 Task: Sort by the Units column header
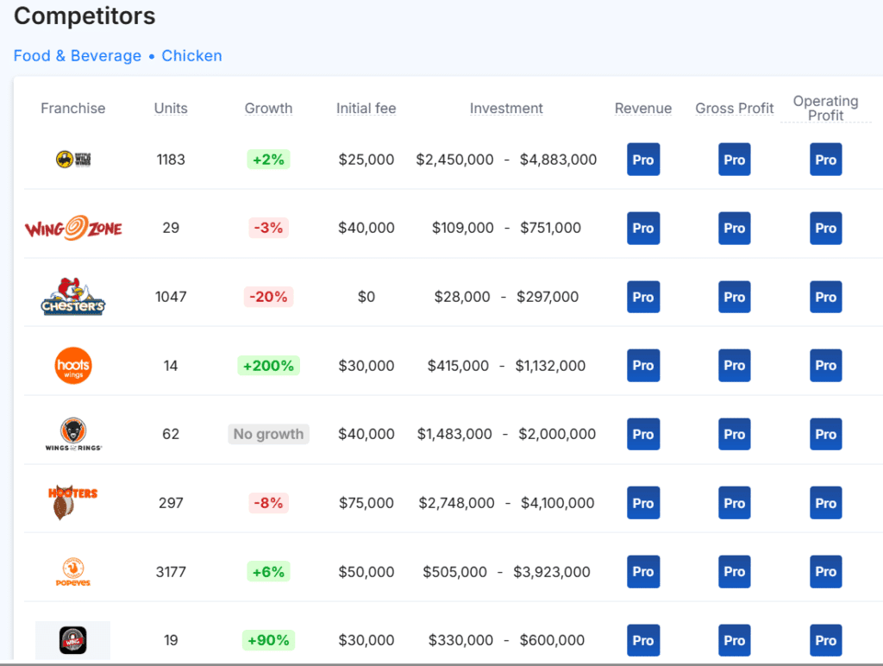coord(172,108)
